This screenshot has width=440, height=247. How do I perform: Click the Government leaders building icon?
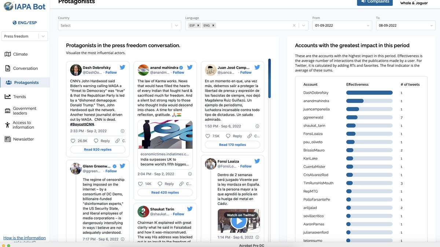tap(7, 111)
